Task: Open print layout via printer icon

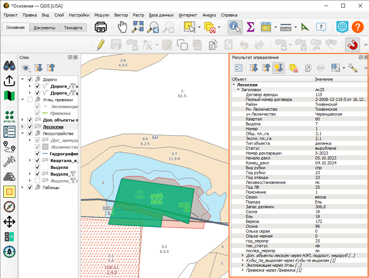Action: 101,27
